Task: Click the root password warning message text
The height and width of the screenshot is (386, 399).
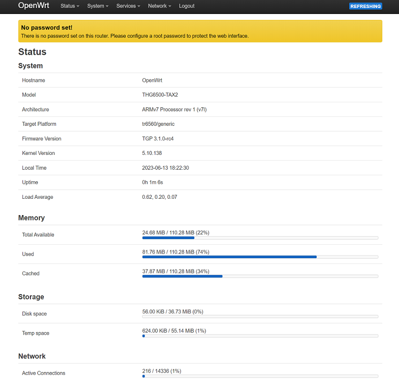Action: (x=135, y=36)
